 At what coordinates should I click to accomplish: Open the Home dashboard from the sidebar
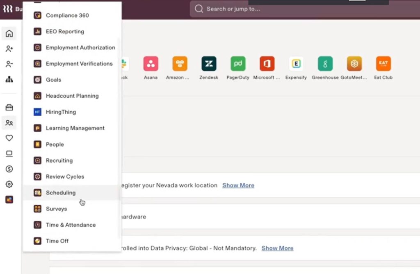(x=9, y=33)
